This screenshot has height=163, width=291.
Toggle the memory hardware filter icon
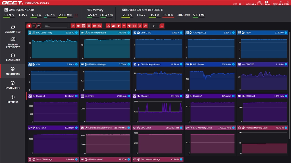pyautogui.click(x=94, y=26)
